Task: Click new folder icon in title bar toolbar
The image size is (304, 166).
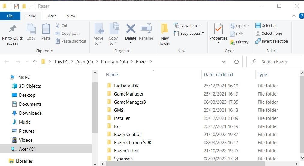Action: click(24, 6)
